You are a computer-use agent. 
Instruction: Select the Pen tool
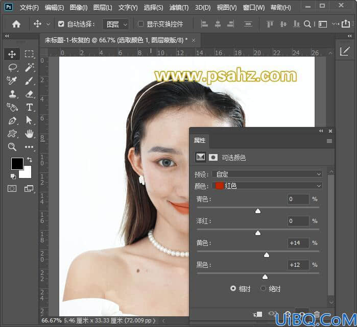point(13,120)
